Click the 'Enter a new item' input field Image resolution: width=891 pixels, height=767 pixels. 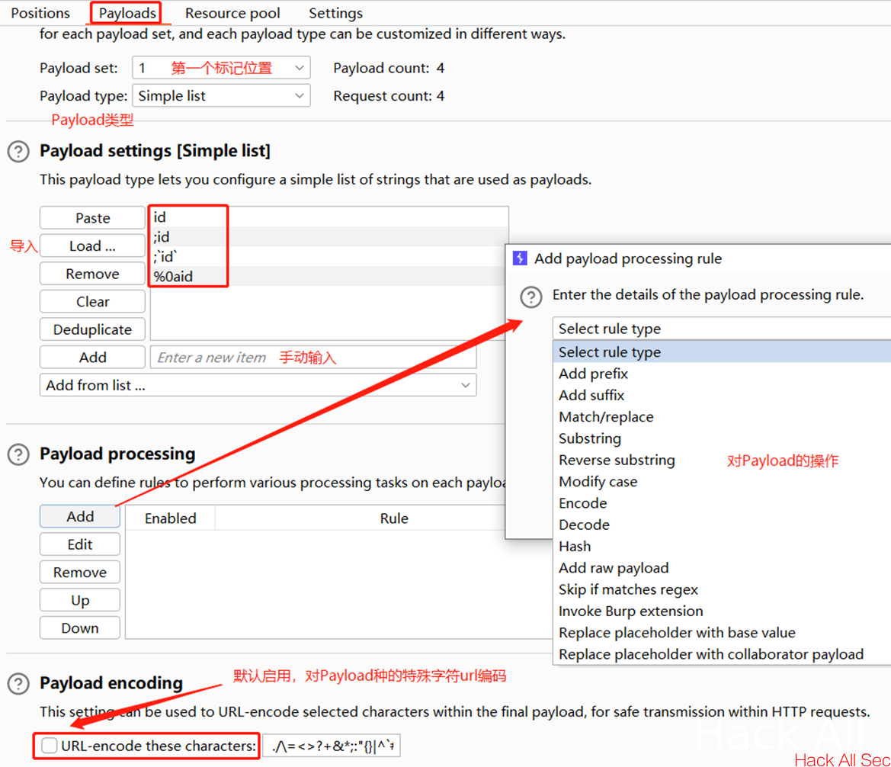[x=313, y=357]
